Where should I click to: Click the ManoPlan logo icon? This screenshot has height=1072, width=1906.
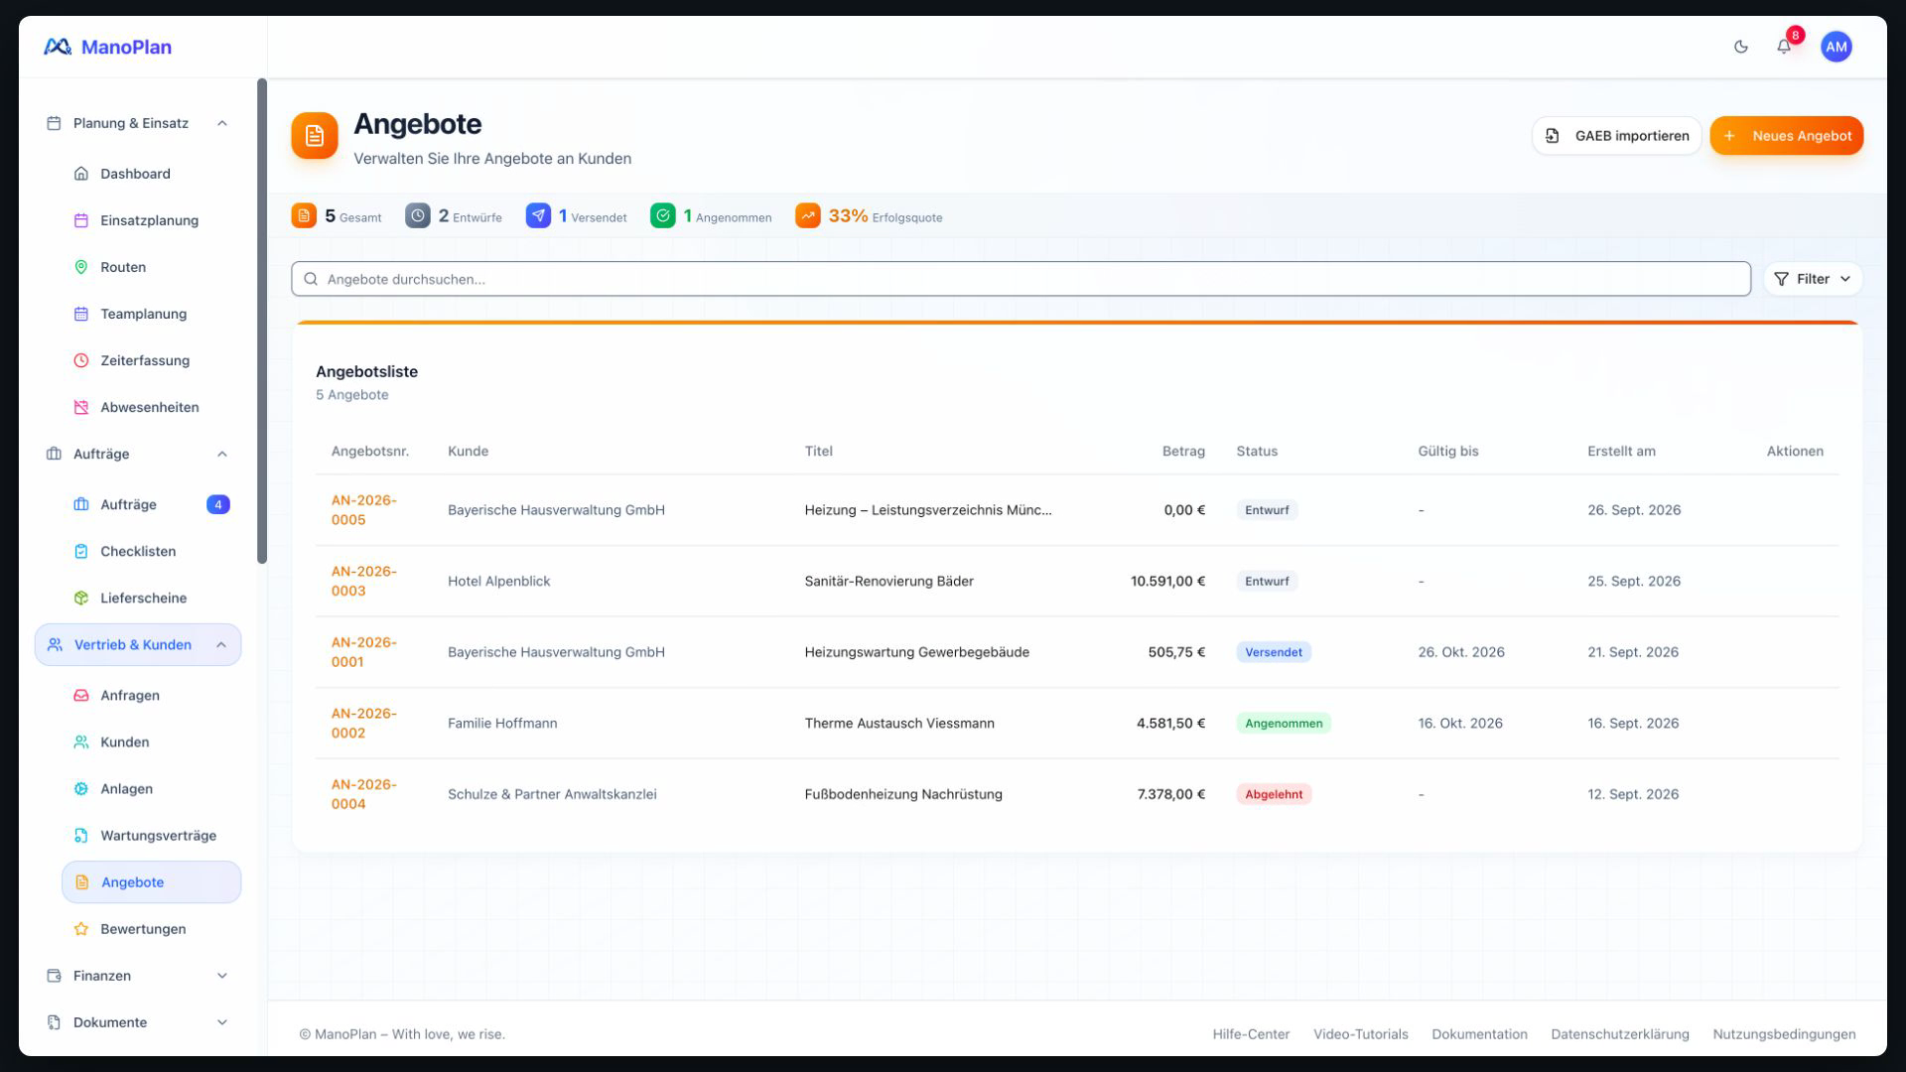58,47
